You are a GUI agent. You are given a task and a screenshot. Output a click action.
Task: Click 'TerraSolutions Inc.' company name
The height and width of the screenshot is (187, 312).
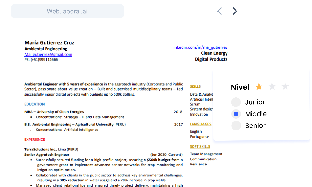[x=40, y=149]
